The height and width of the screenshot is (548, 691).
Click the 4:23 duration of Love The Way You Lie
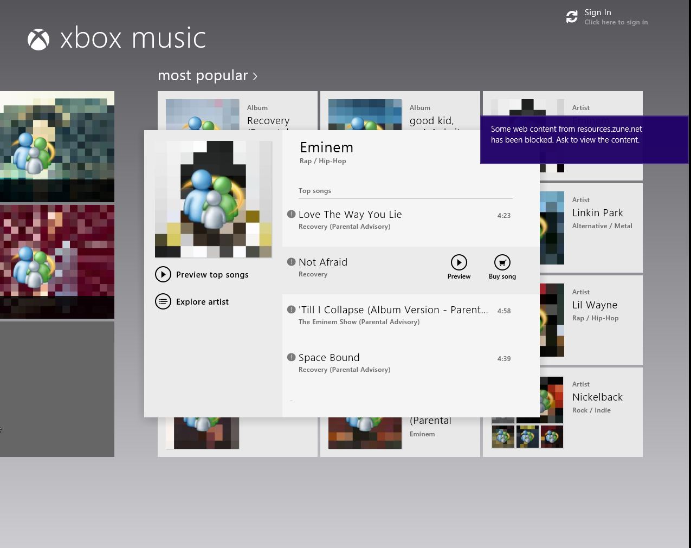(504, 215)
